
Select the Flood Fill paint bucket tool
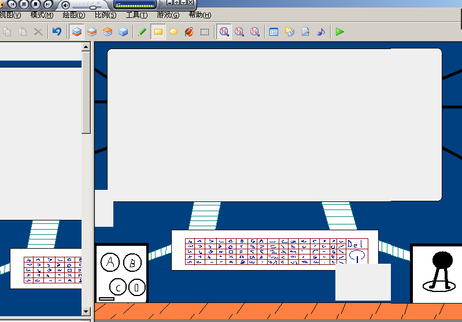pyautogui.click(x=189, y=32)
